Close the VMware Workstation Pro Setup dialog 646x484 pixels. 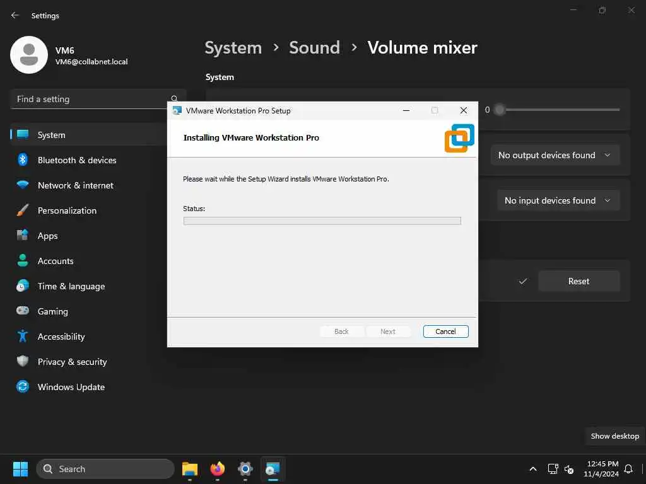pyautogui.click(x=464, y=110)
